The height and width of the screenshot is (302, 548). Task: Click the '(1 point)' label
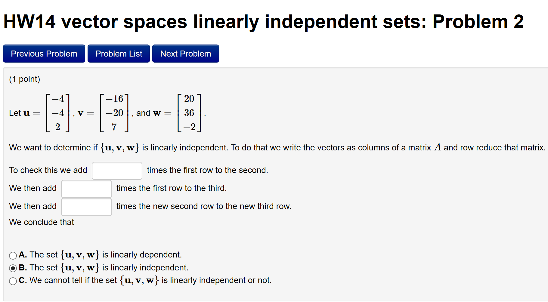(24, 79)
